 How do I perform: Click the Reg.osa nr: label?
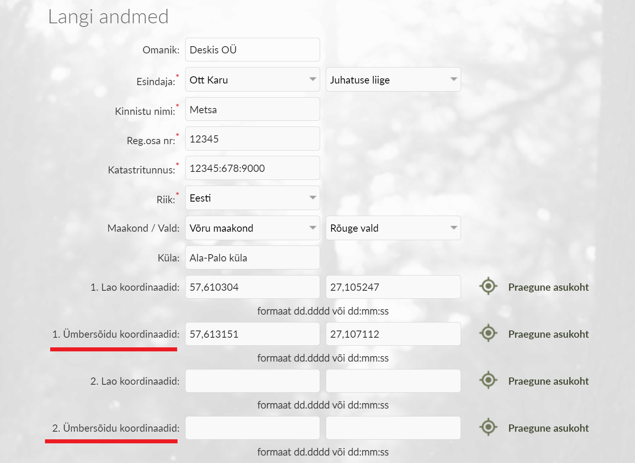coord(151,141)
